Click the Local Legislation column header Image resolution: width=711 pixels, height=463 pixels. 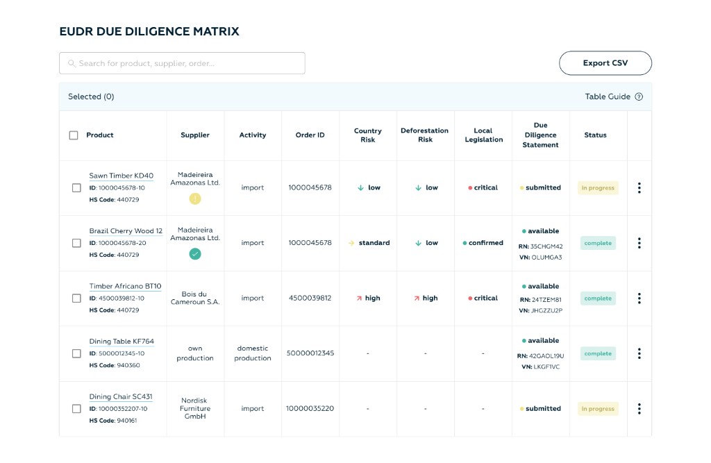point(483,135)
